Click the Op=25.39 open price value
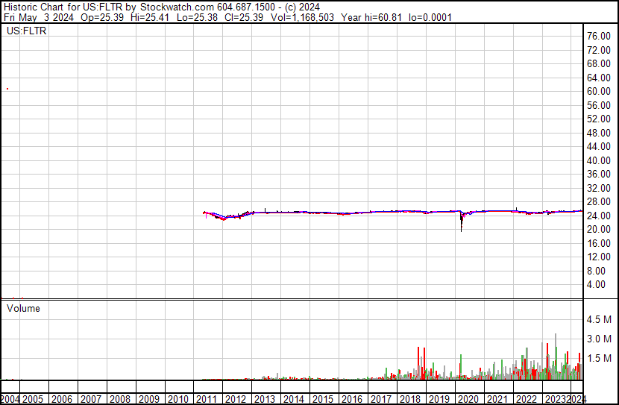Screen dimensions: 619x405 point(102,18)
